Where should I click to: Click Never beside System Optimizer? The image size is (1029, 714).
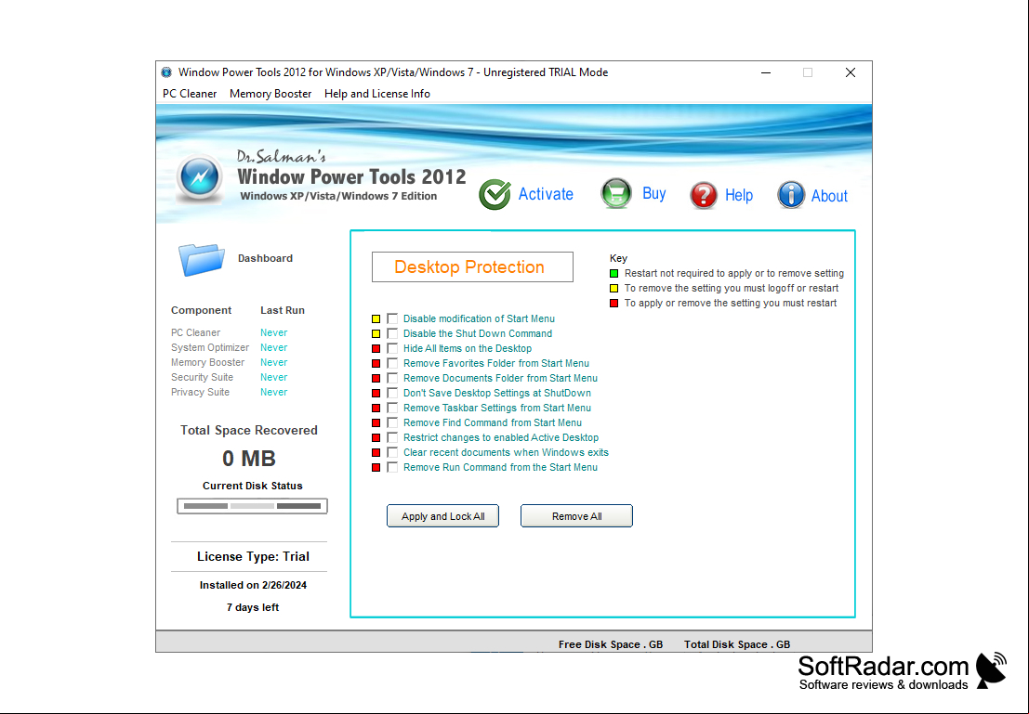click(273, 347)
